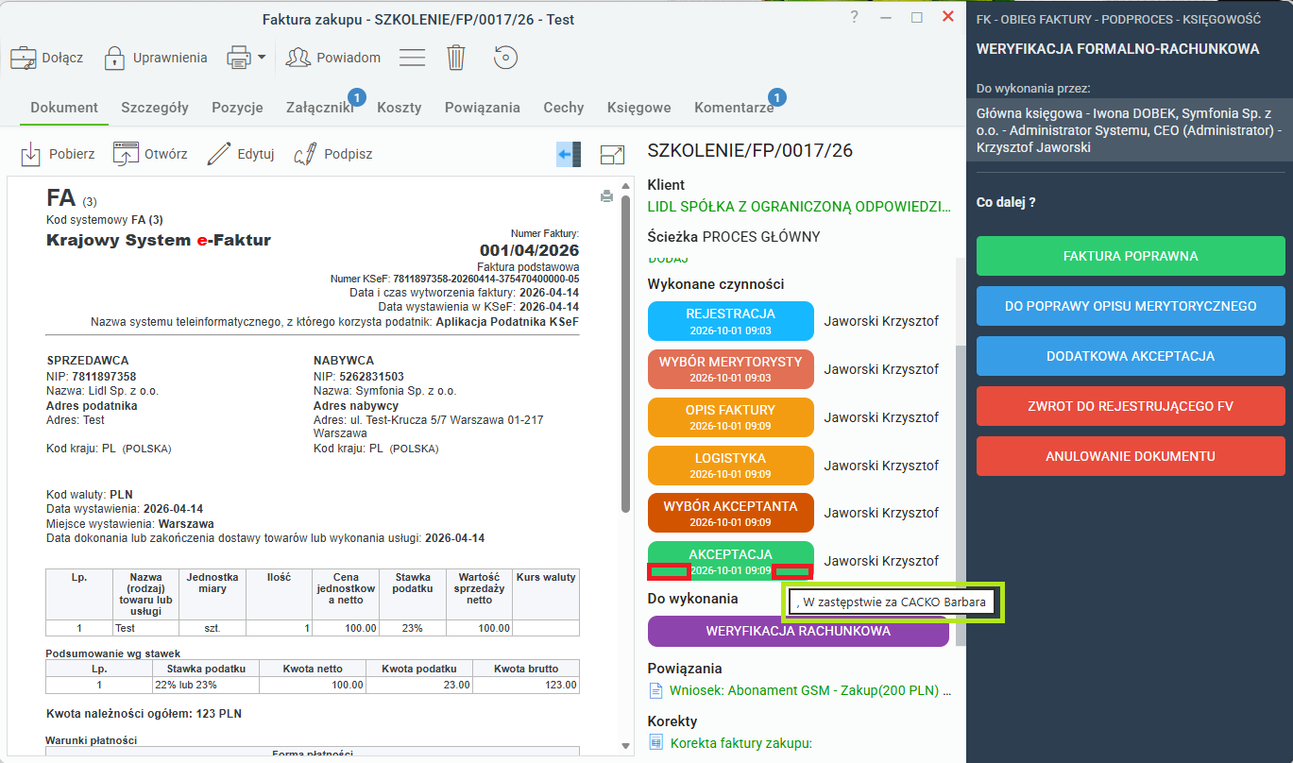Open the Korekta faktury zakupu link
This screenshot has width=1293, height=763.
click(x=741, y=743)
